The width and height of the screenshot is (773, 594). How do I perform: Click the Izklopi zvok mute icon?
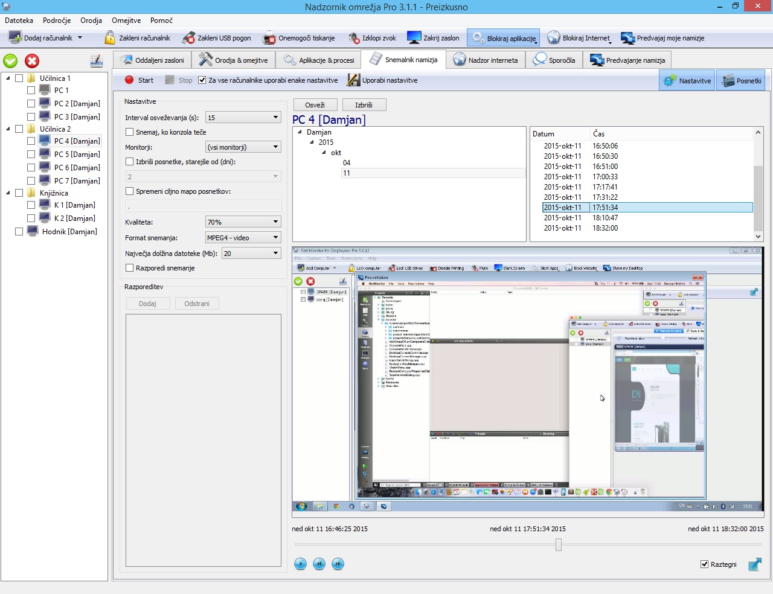click(x=354, y=38)
